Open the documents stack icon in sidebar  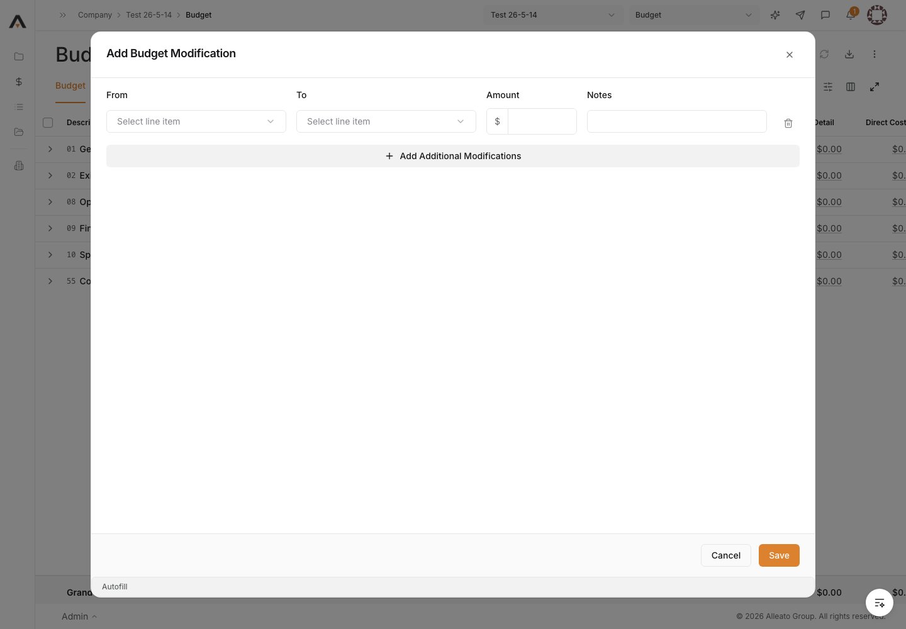tap(19, 165)
